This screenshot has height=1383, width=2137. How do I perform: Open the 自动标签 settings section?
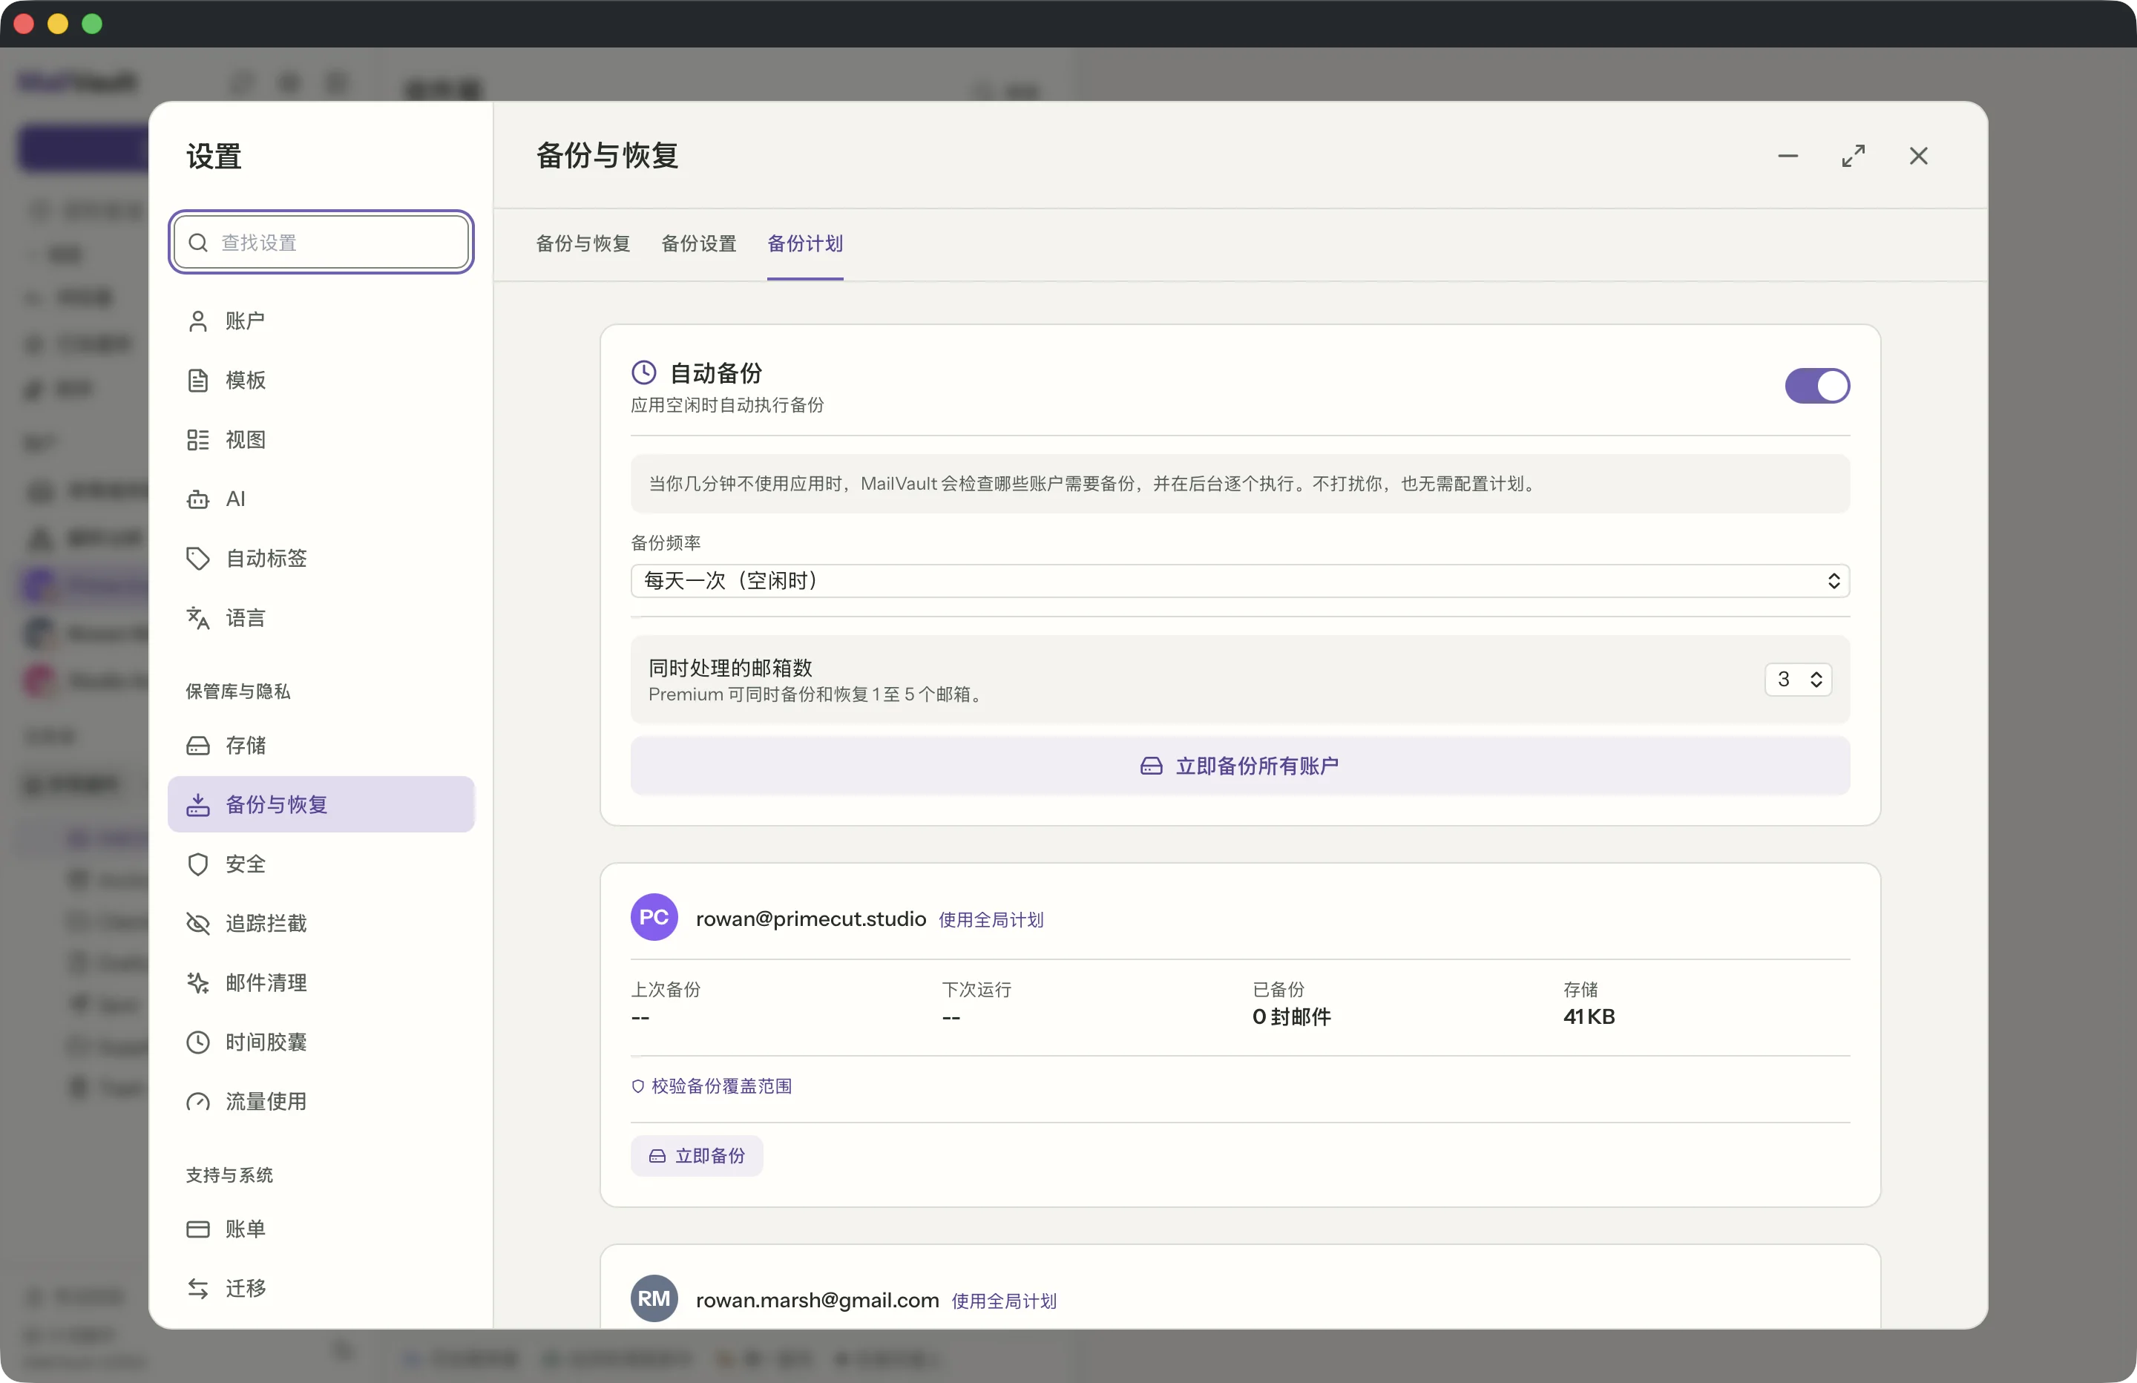point(321,558)
